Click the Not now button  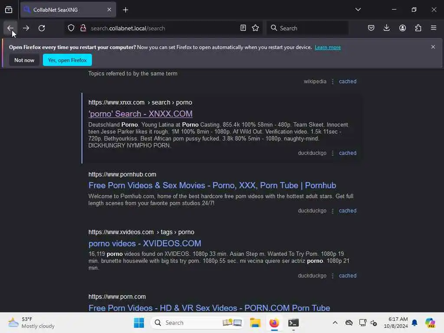(24, 60)
